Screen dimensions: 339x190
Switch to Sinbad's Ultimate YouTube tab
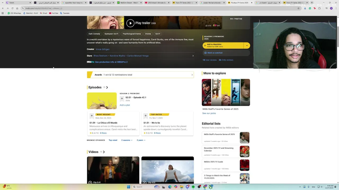coord(157,3)
